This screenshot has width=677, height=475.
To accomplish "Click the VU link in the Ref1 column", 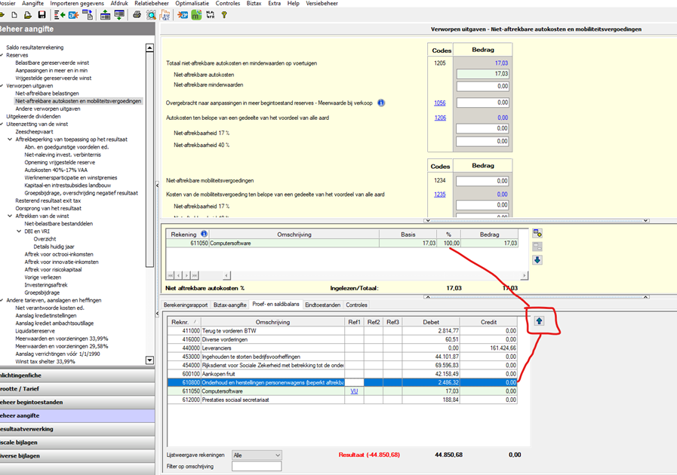I will click(353, 391).
